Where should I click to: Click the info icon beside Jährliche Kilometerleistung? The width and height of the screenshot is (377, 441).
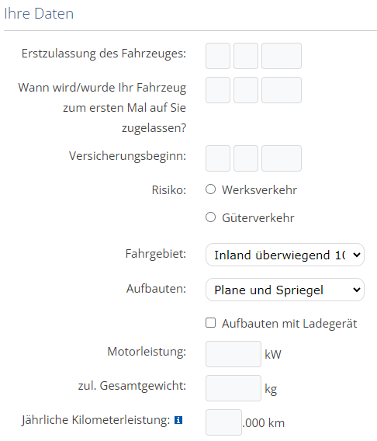point(178,420)
